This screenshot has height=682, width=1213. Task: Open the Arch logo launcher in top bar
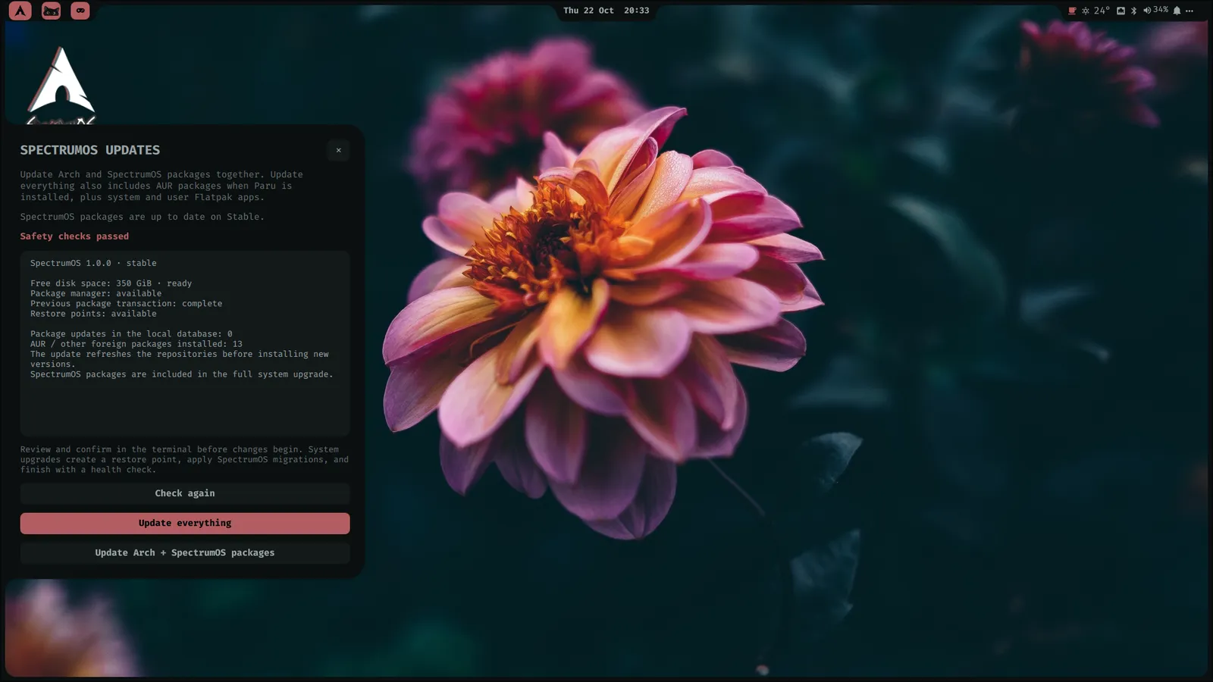point(20,11)
